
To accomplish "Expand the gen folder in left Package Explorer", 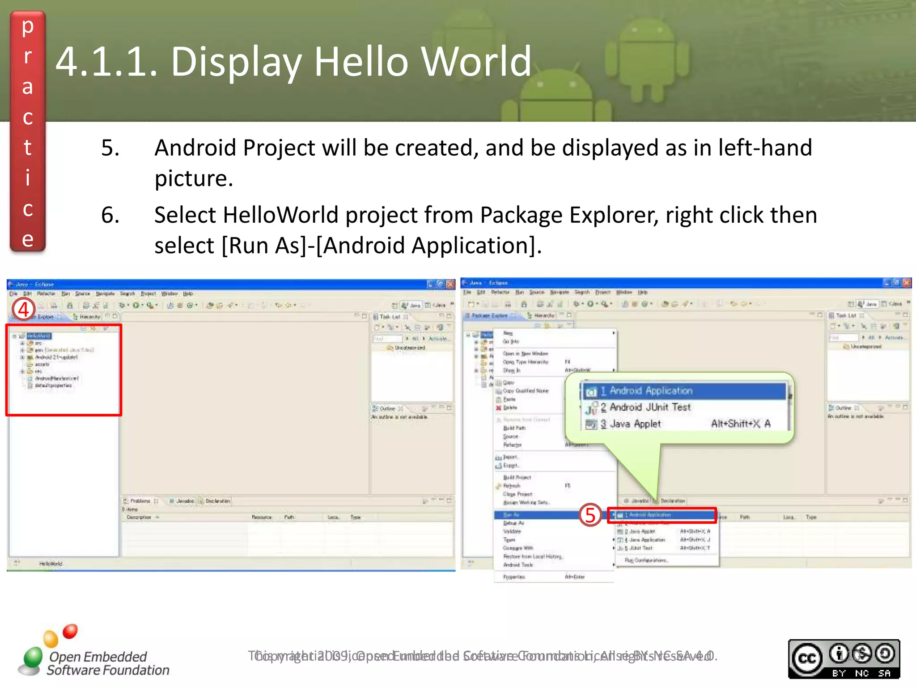I will [22, 350].
